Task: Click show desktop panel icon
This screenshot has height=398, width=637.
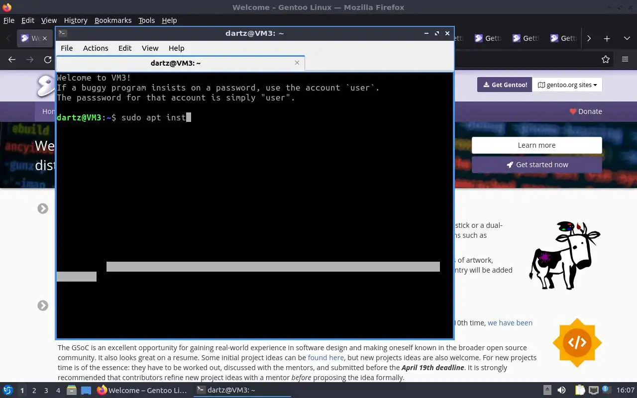Action: 86,391
